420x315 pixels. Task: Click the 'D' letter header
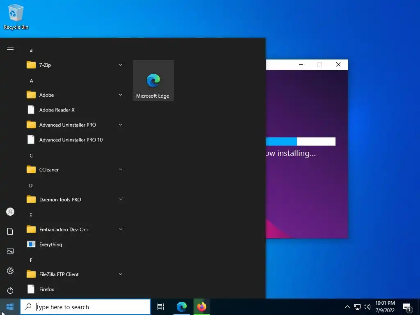31,185
